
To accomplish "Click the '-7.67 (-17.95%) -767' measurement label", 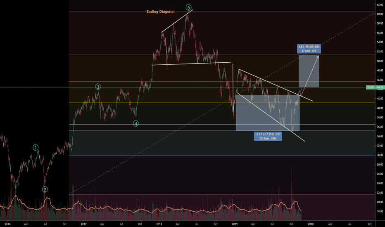I will tap(268, 137).
